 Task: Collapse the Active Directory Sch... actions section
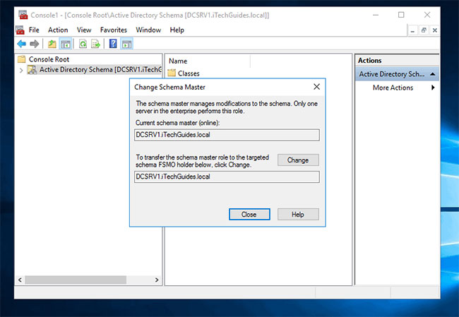433,74
